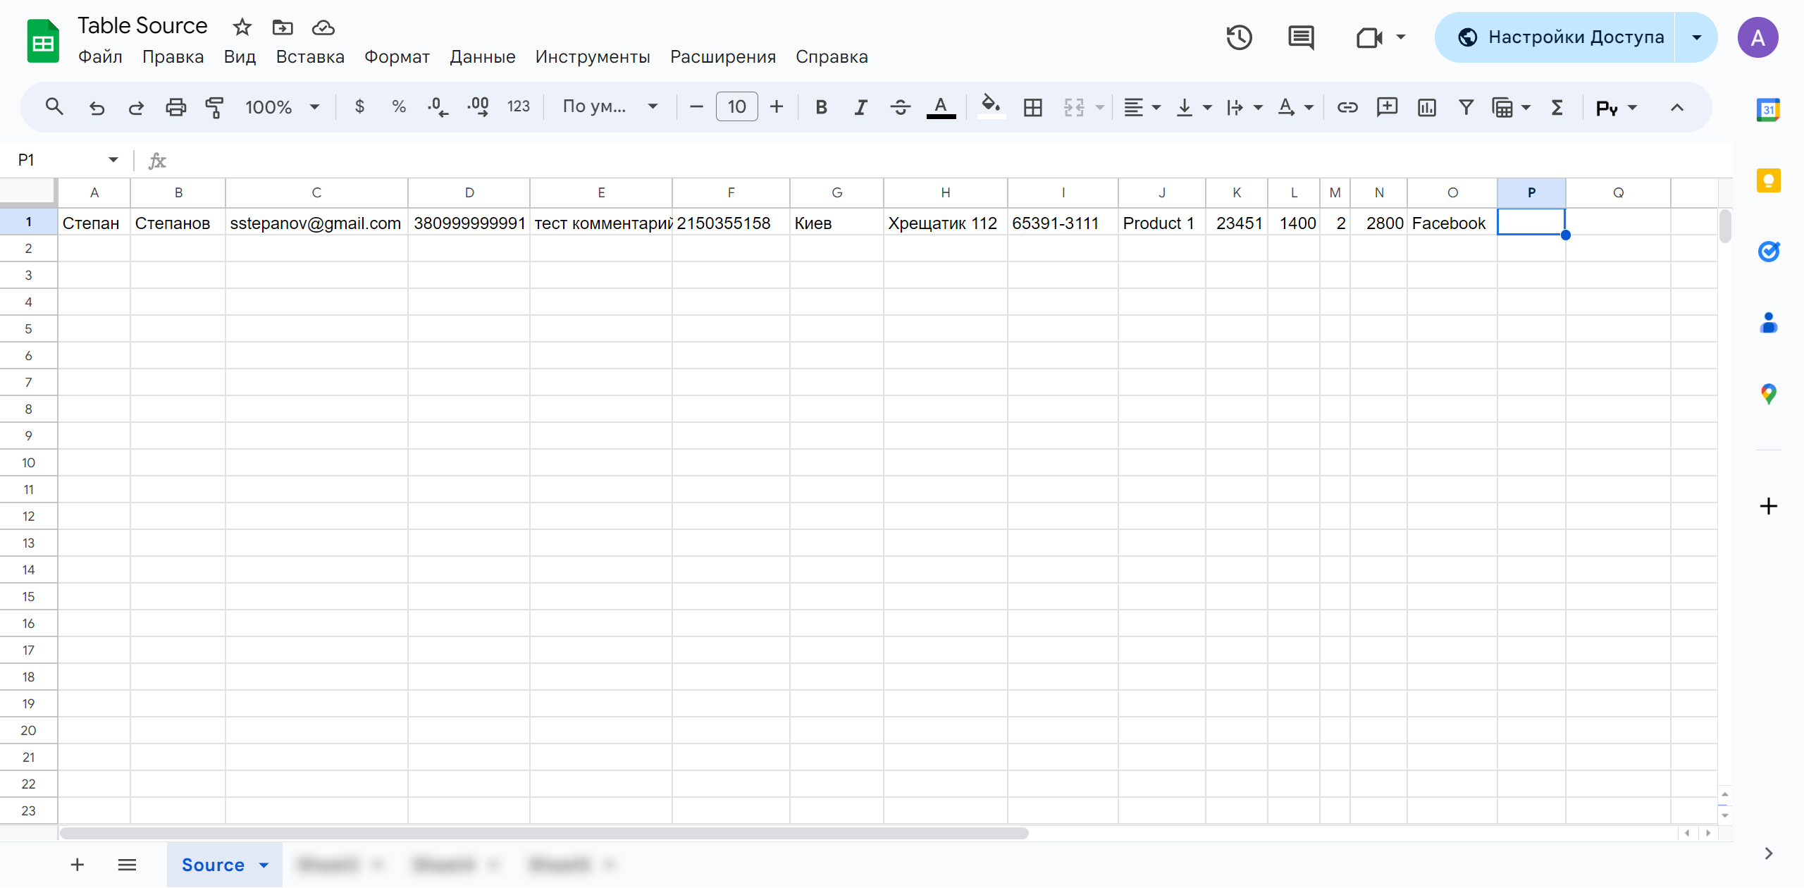1804x888 pixels.
Task: Open table views dropdown
Action: [x=1512, y=107]
